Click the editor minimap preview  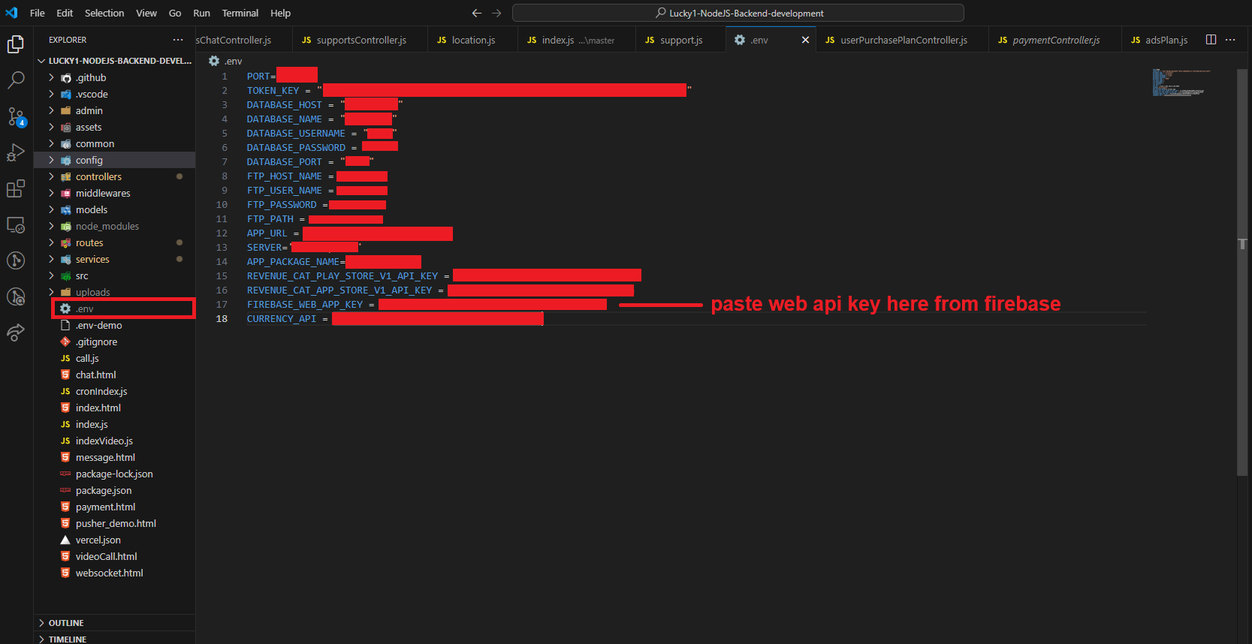[x=1181, y=83]
